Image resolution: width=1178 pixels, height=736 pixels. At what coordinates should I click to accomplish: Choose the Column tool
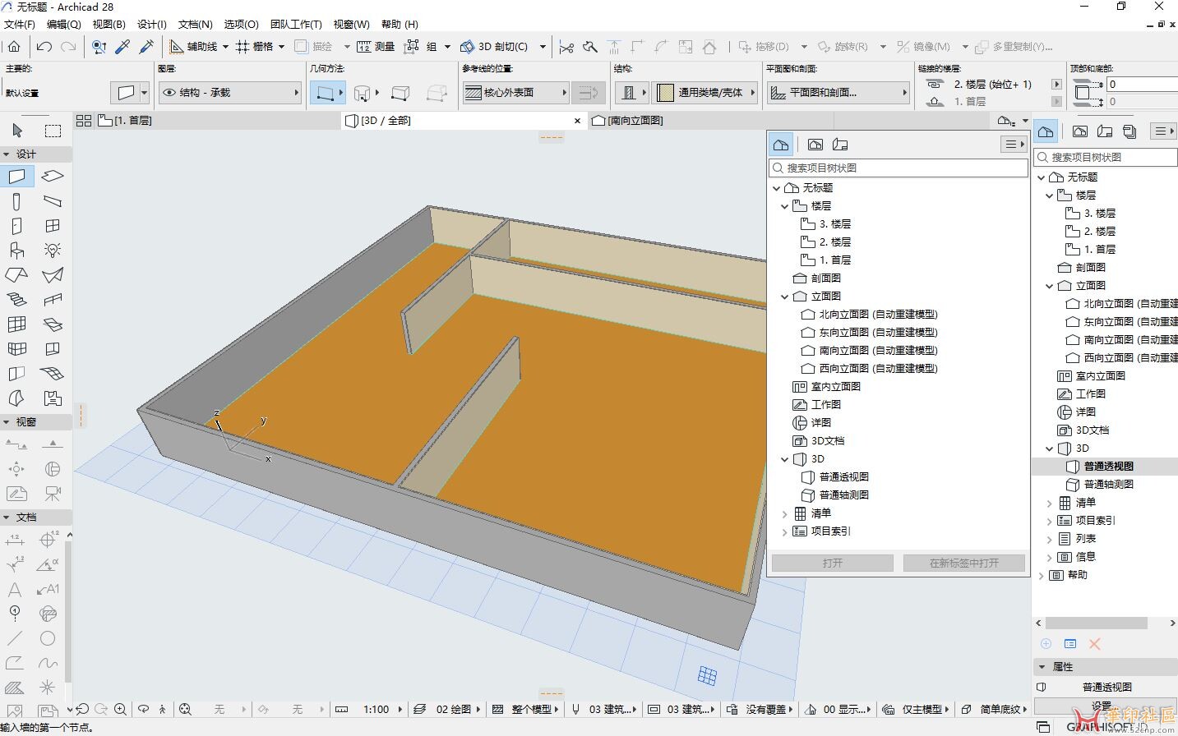click(16, 201)
